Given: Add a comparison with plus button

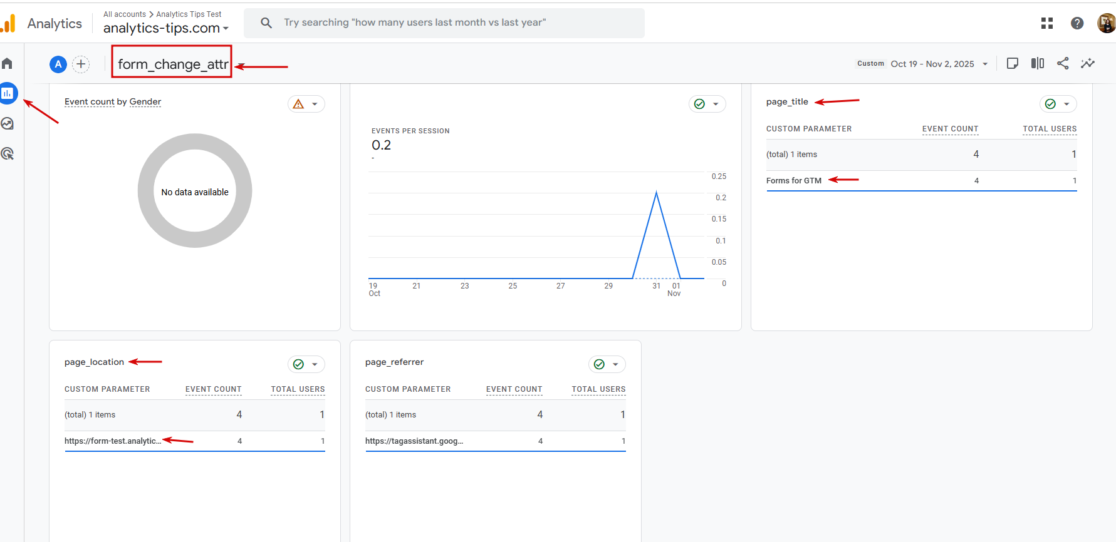Looking at the screenshot, I should click(81, 64).
